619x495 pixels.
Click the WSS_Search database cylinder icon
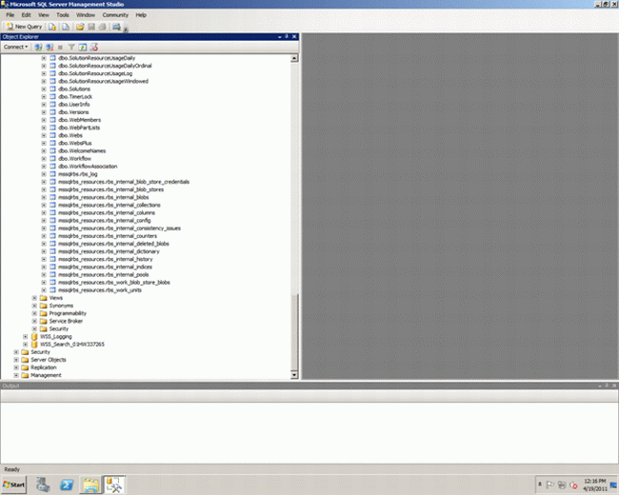pos(34,345)
